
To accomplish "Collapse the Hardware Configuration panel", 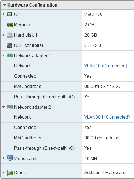I will 4,5.
